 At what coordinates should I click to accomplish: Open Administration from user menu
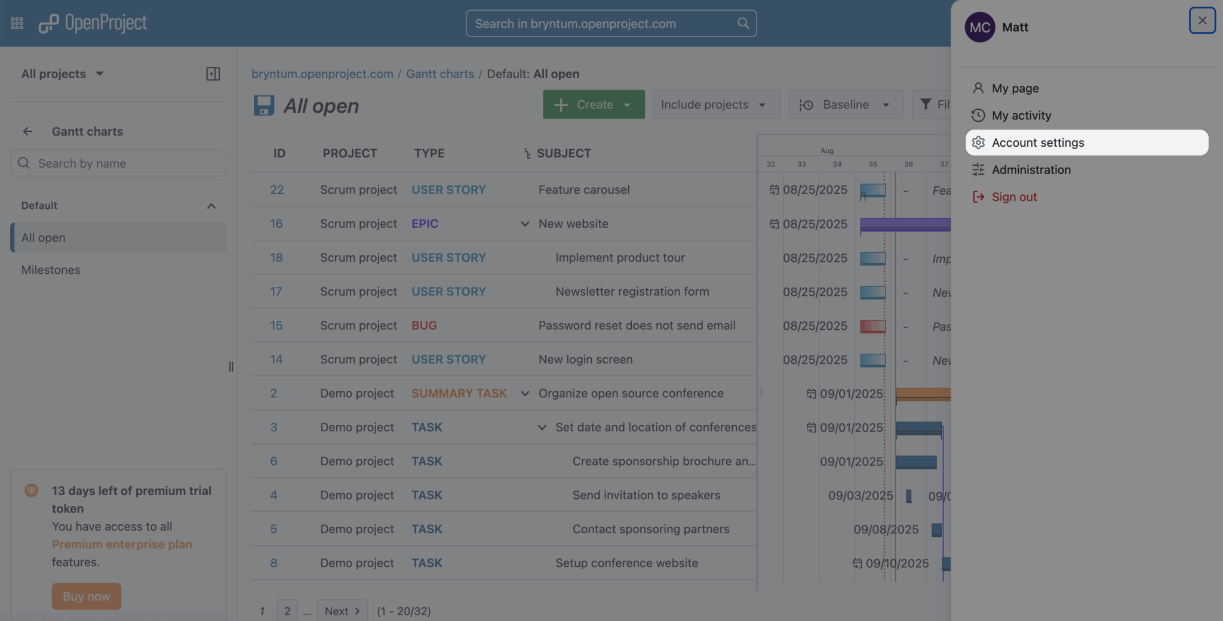click(x=1031, y=170)
